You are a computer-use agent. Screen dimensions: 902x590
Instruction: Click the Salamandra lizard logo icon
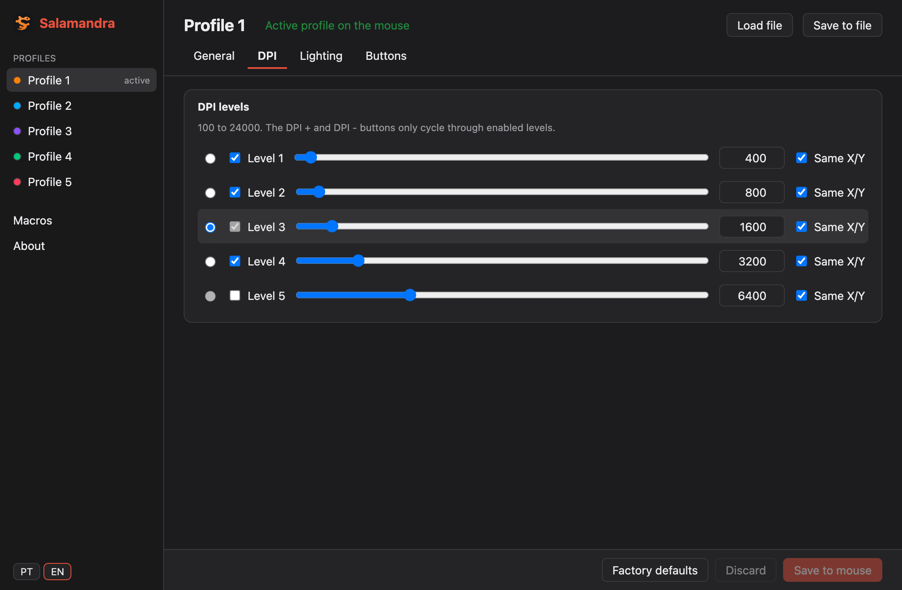(23, 23)
